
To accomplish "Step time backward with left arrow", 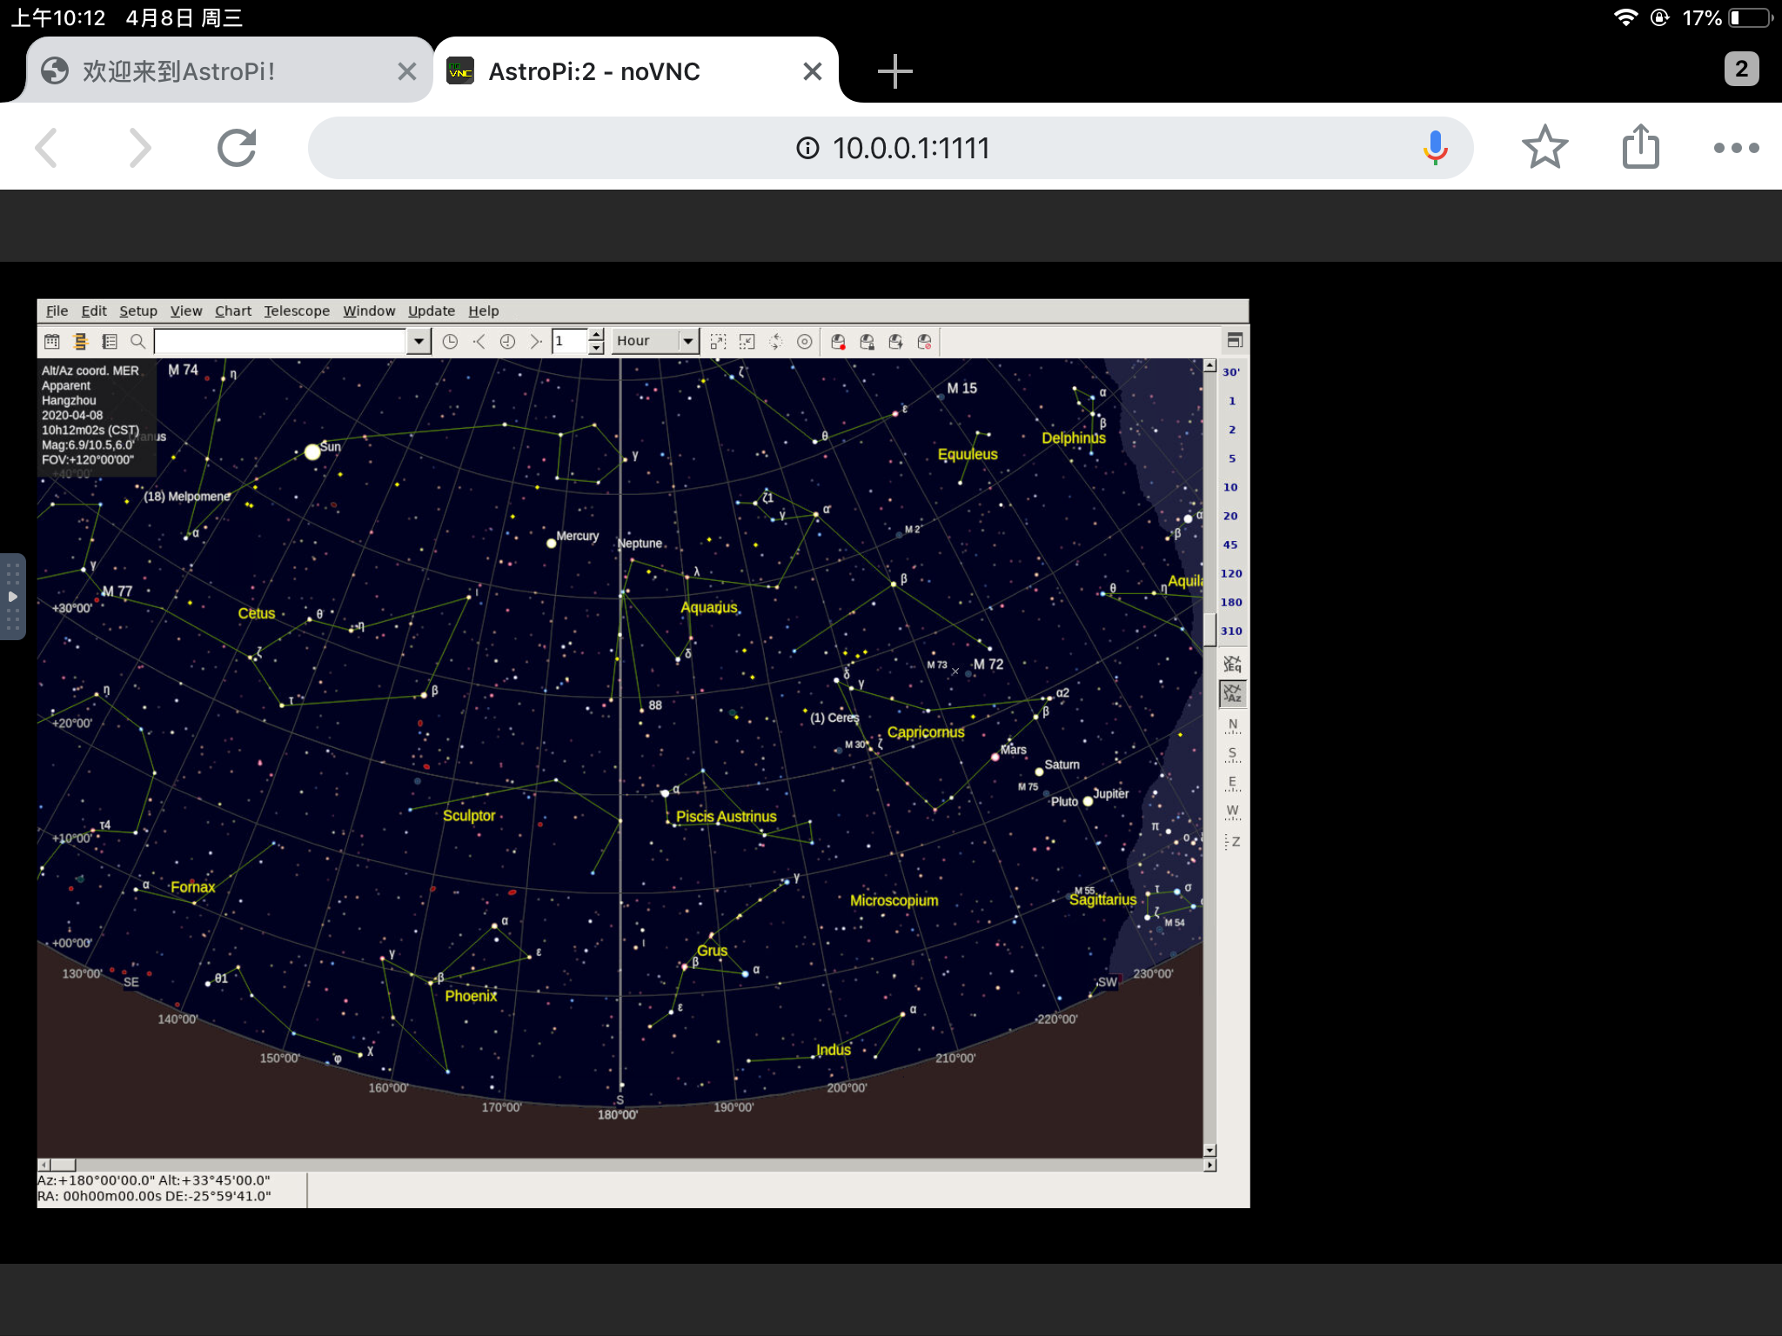I will 479,342.
